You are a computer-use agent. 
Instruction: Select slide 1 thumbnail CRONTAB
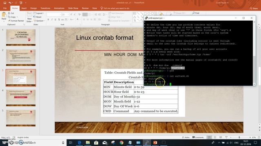coord(21,37)
